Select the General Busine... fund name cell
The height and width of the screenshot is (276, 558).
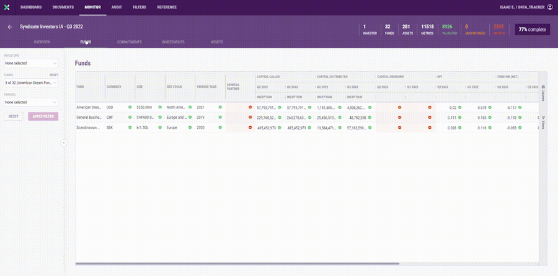[90, 117]
